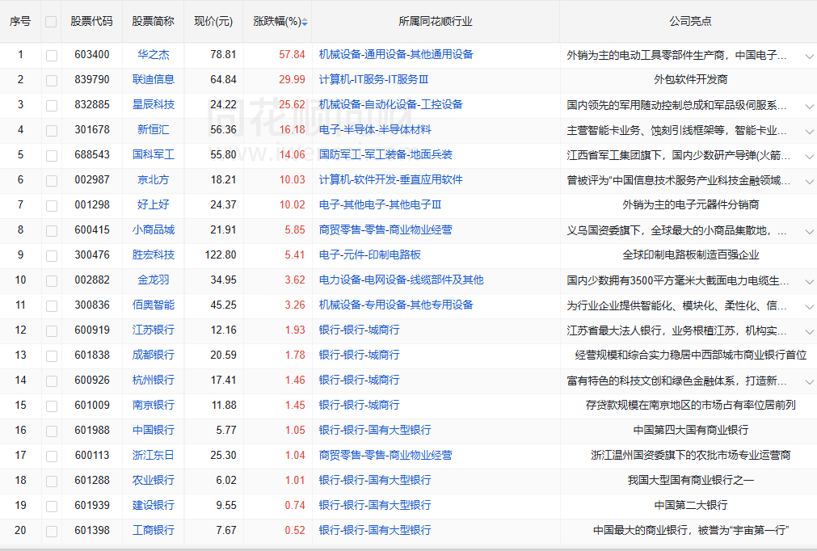Select text 我国大型国有商业银行之一

tap(690, 480)
